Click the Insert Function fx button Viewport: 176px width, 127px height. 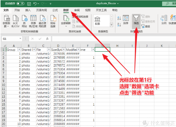click(x=47, y=39)
